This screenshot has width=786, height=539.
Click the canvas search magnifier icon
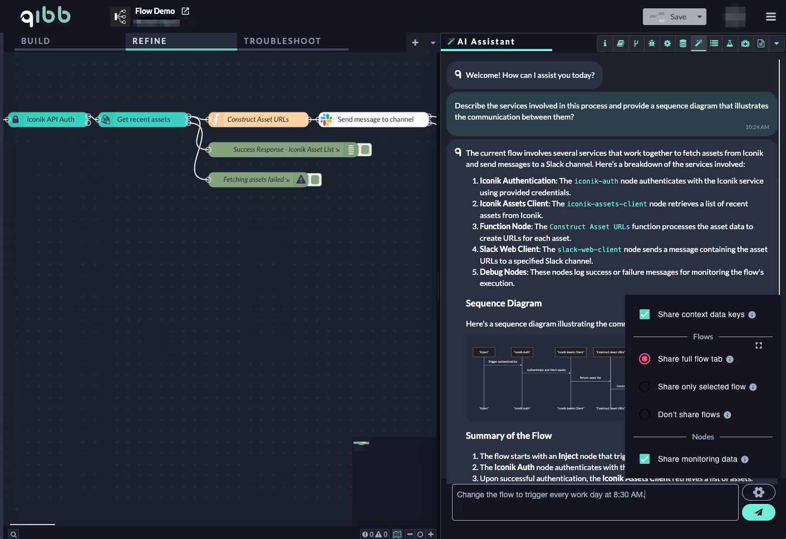(13, 534)
